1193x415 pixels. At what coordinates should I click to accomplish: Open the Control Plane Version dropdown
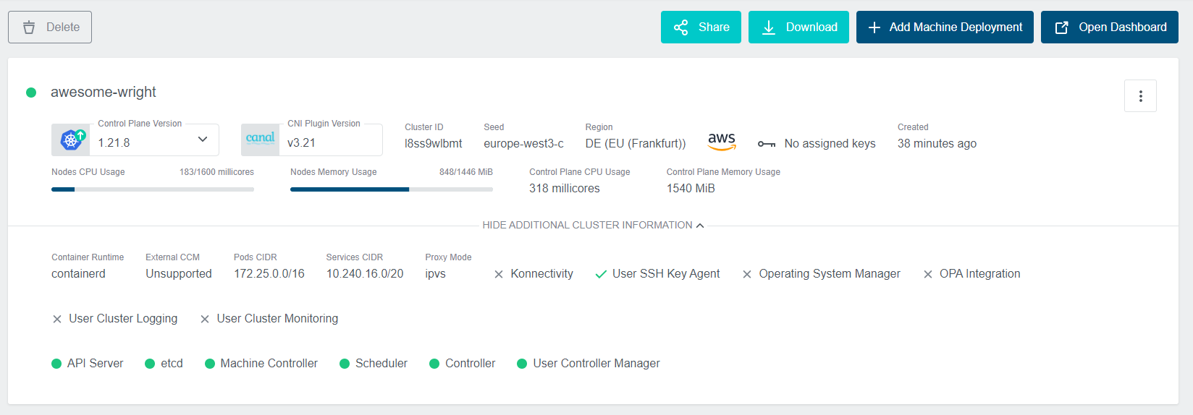(203, 140)
